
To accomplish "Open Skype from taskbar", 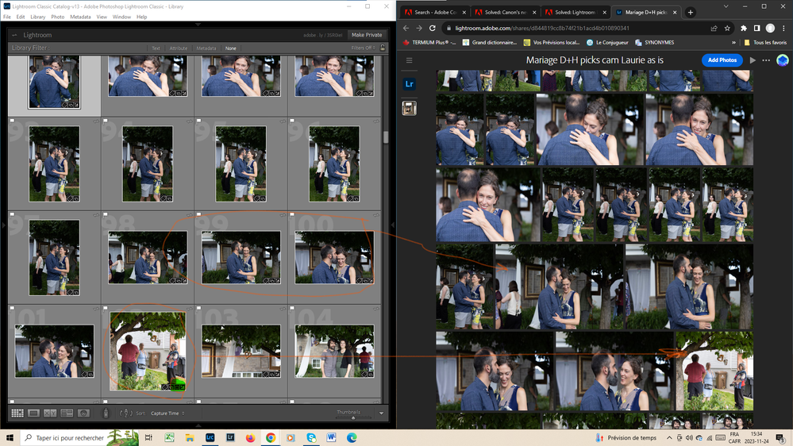I will tap(311, 437).
